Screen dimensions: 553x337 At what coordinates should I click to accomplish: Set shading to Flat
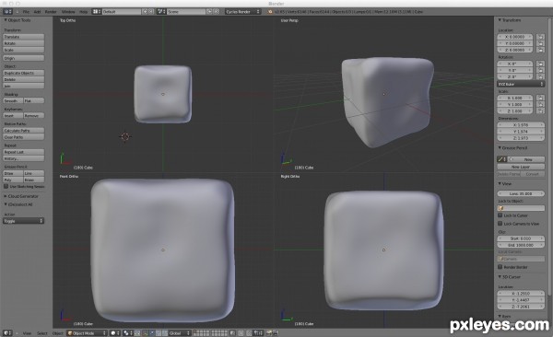pyautogui.click(x=34, y=100)
